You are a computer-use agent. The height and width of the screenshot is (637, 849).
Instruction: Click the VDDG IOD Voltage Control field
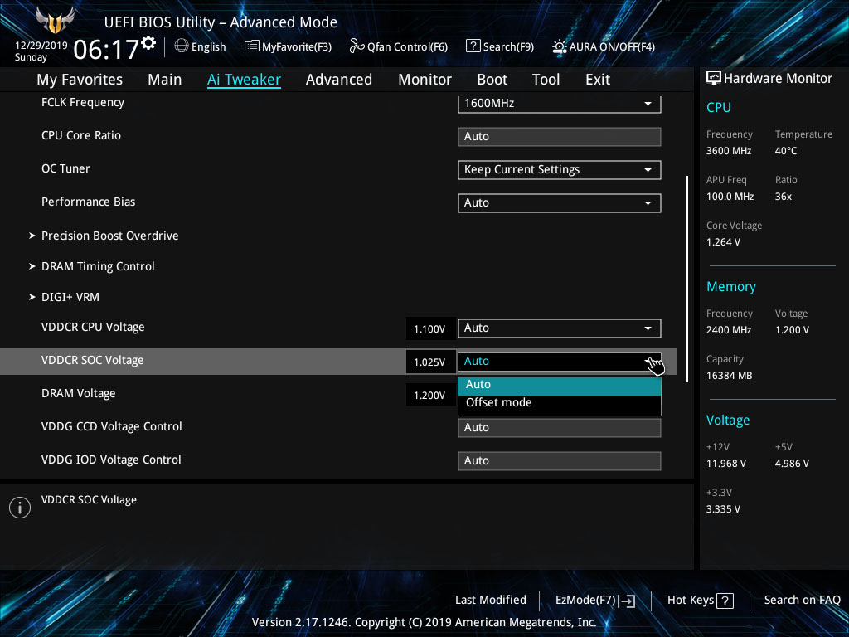pyautogui.click(x=560, y=460)
